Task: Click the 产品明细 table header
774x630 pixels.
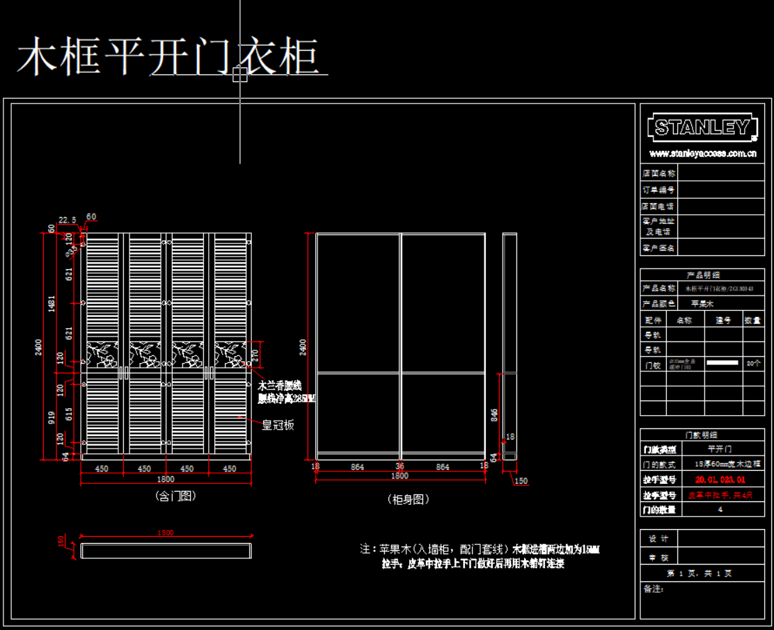Action: (702, 275)
